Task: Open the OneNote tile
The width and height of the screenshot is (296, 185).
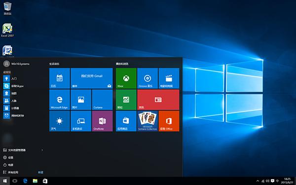Action: (x=102, y=121)
